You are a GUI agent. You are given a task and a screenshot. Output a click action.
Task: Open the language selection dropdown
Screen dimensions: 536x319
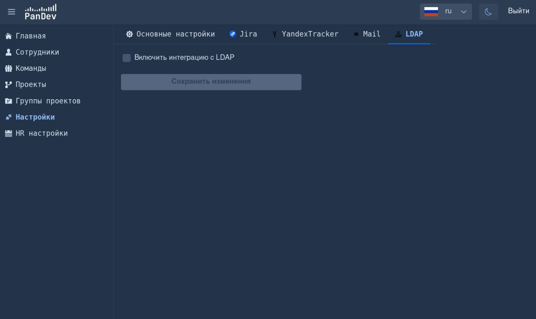click(464, 11)
